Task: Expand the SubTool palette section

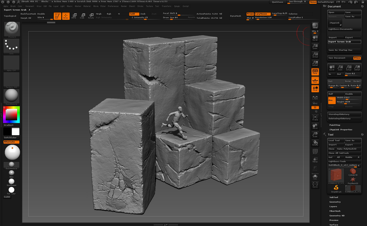Action: coord(334,197)
